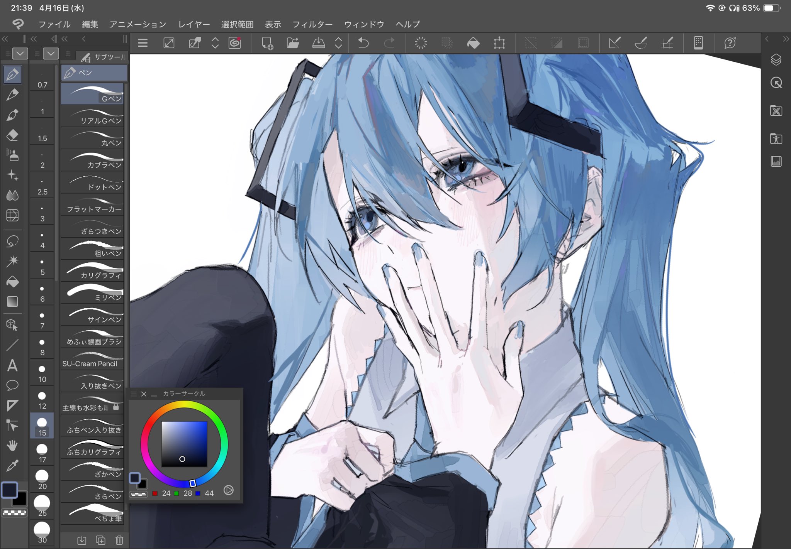Choose the フラットマーカー sub tool
The image size is (791, 549).
click(x=92, y=204)
